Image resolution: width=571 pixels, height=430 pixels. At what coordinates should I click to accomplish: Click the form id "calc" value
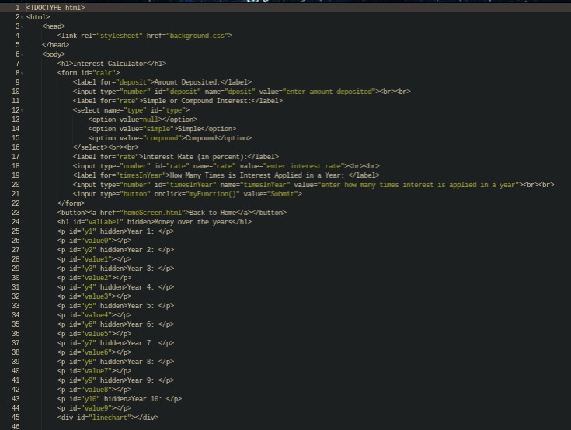tap(104, 73)
